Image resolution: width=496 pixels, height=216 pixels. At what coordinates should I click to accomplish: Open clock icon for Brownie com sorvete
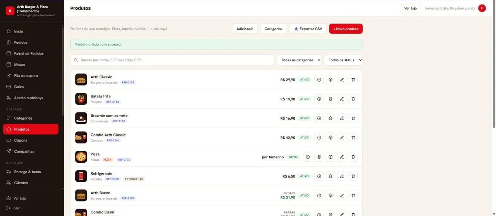coord(319,118)
